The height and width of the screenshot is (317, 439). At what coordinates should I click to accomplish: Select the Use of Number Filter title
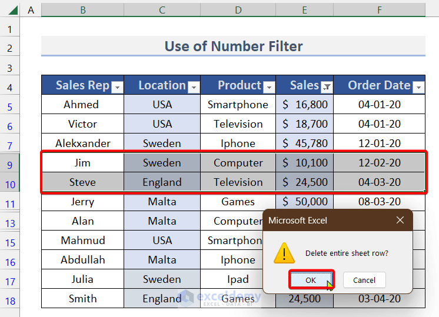tap(234, 46)
